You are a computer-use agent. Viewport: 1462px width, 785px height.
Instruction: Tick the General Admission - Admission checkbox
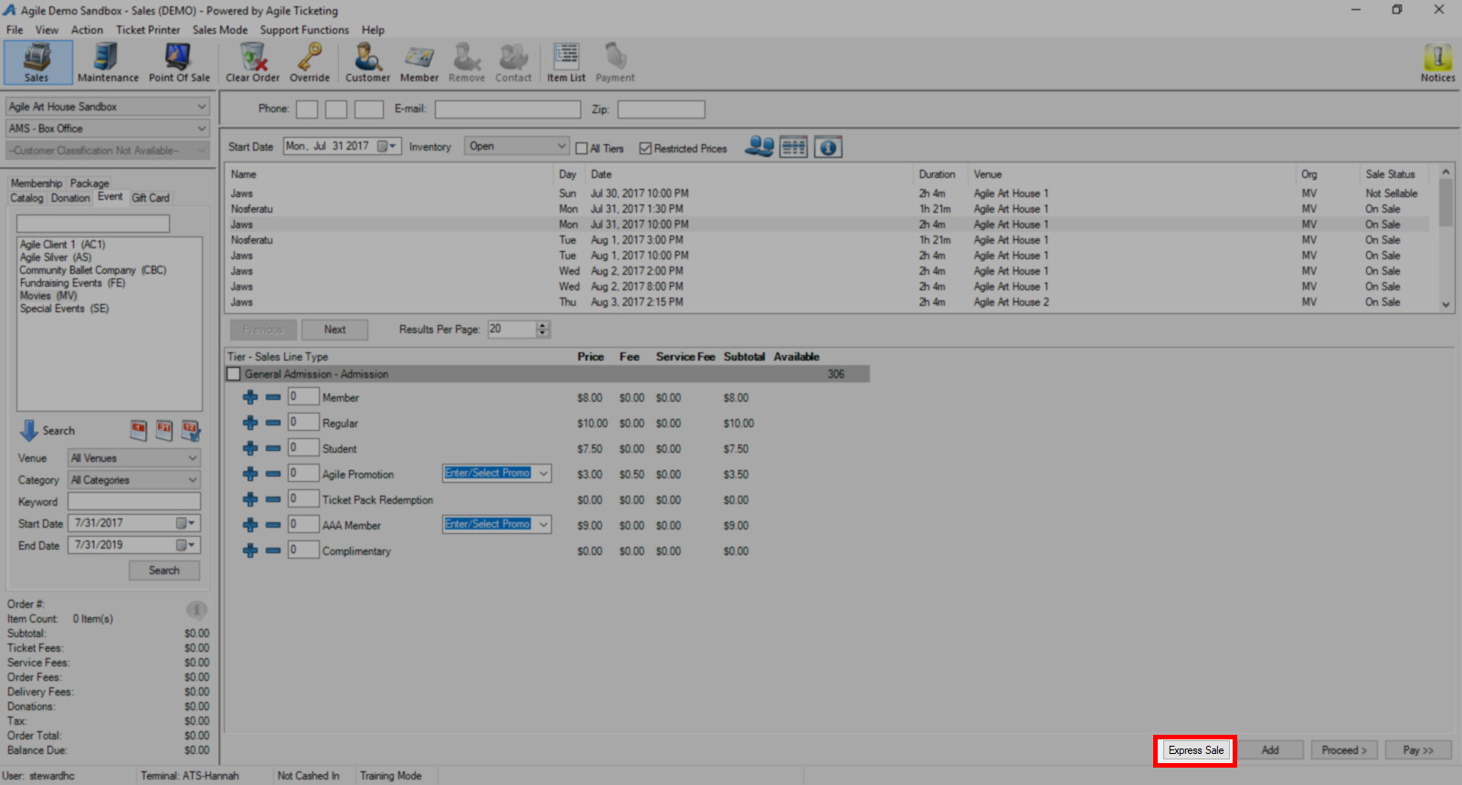234,374
